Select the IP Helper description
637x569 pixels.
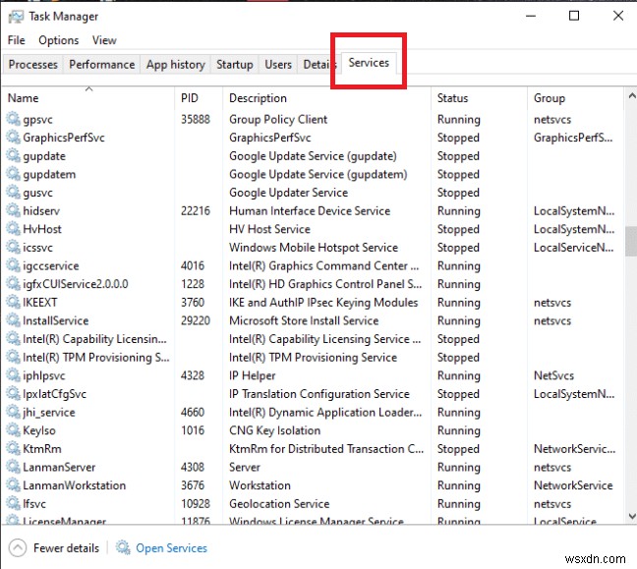pyautogui.click(x=252, y=375)
